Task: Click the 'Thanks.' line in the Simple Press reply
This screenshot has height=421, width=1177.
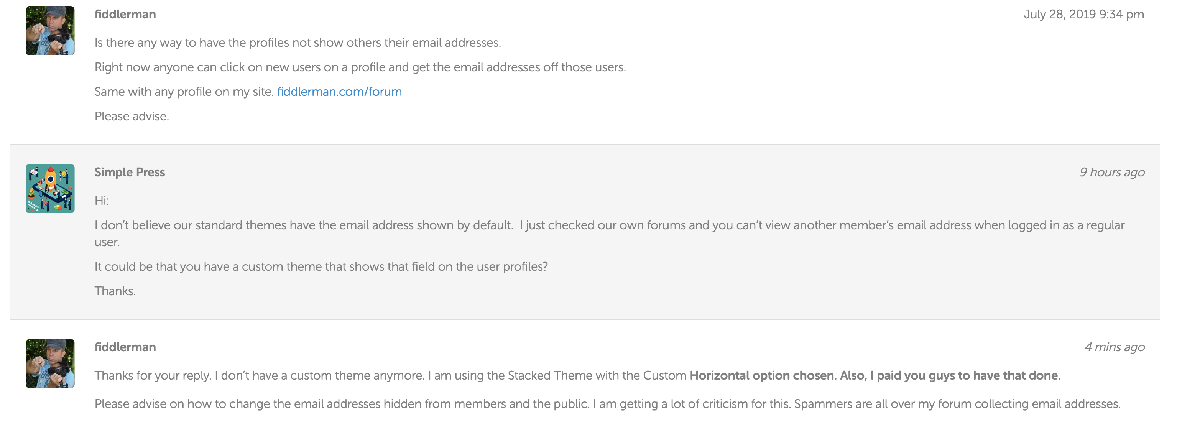Action: (115, 291)
